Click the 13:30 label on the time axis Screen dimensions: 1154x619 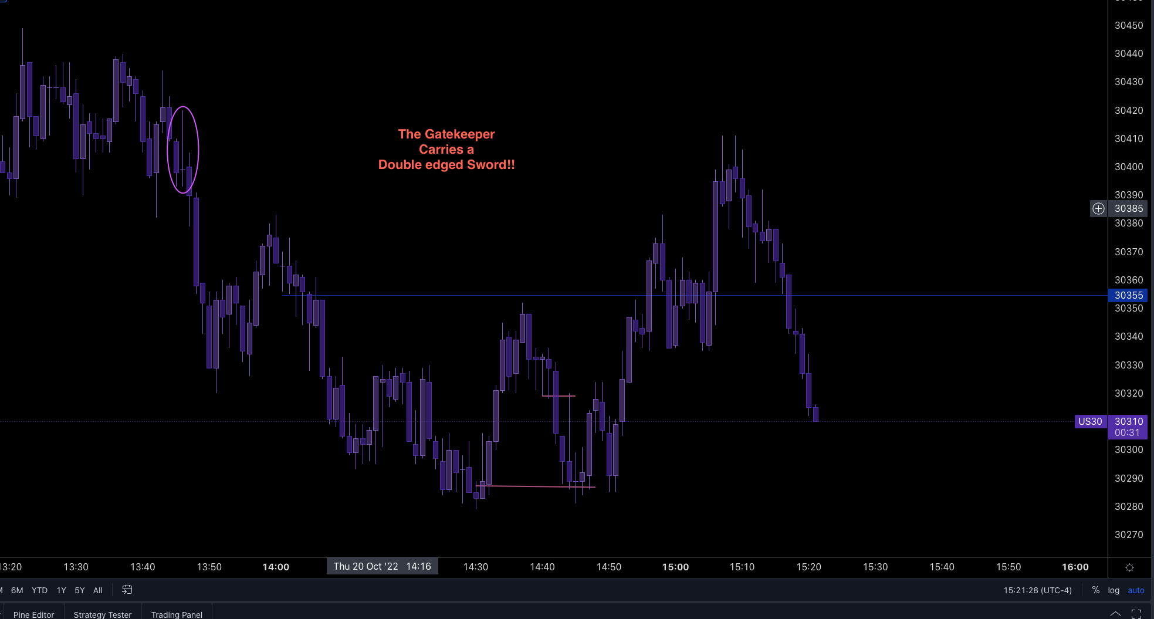[76, 567]
